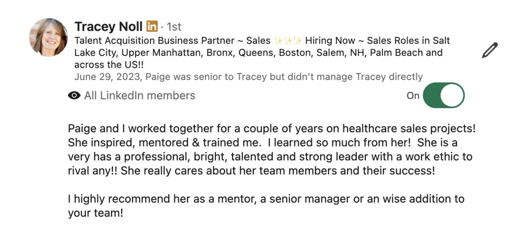The height and width of the screenshot is (234, 506).
Task: Click the "On" label beside the toggle
Action: [413, 96]
